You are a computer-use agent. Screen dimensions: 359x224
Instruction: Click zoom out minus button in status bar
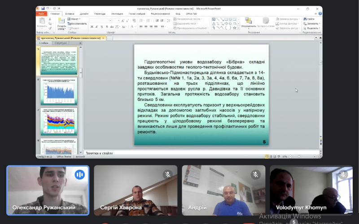click(x=290, y=156)
